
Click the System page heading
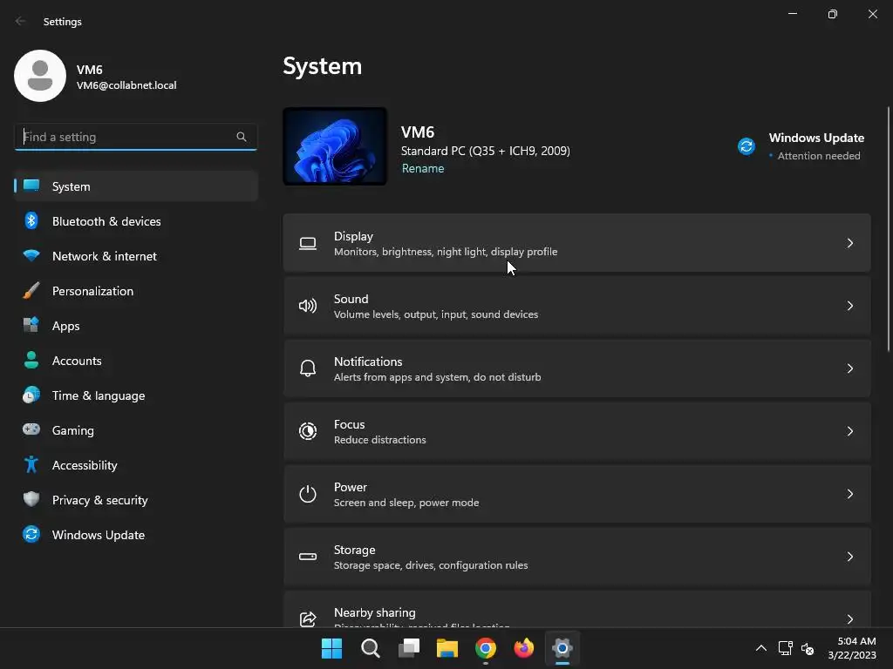tap(323, 66)
